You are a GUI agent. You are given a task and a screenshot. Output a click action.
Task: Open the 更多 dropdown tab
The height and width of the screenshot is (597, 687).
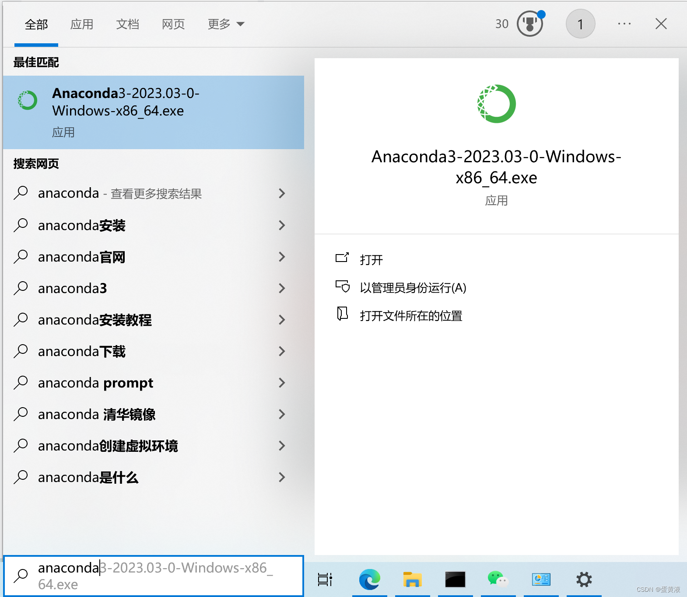[x=226, y=24]
